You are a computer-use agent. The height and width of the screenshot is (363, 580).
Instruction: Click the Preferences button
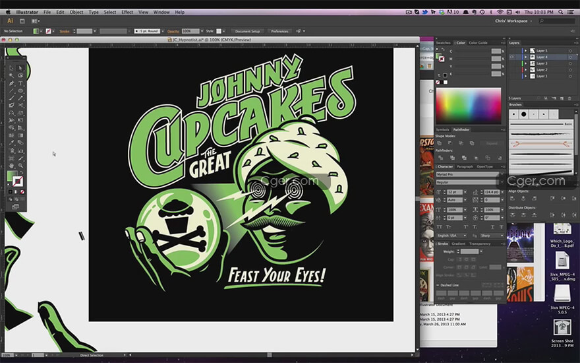(279, 31)
